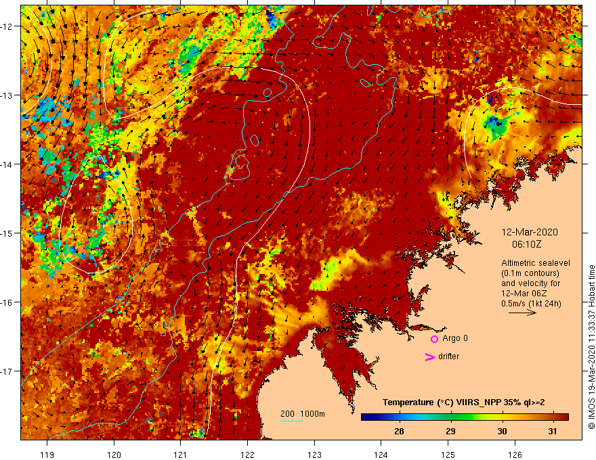
Task: Click the '29' color bar value
Action: click(x=450, y=431)
